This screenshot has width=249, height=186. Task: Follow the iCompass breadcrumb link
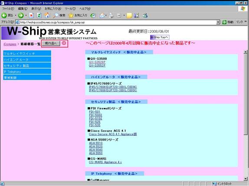point(10,44)
